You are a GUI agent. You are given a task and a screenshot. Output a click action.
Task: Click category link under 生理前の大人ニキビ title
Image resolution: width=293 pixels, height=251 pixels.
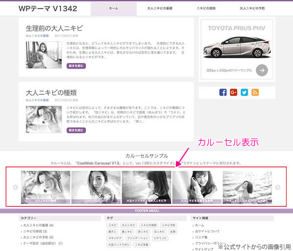click(x=37, y=36)
